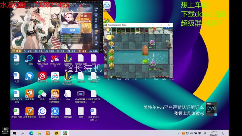The width and height of the screenshot is (242, 136).
Task: Select the 打野攻略 text file
Action: (68, 113)
